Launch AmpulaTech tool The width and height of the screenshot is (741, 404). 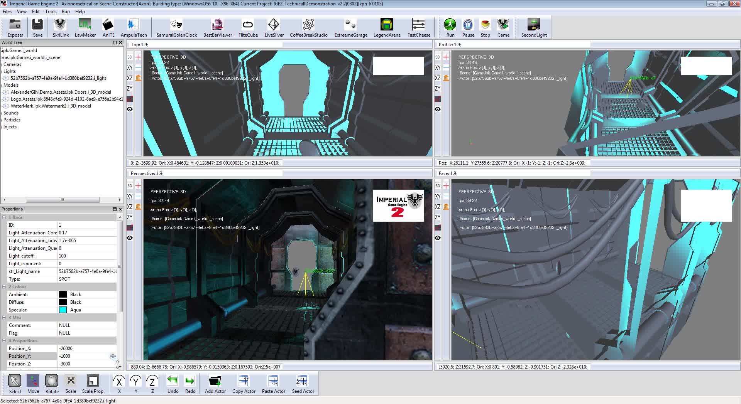coord(134,28)
